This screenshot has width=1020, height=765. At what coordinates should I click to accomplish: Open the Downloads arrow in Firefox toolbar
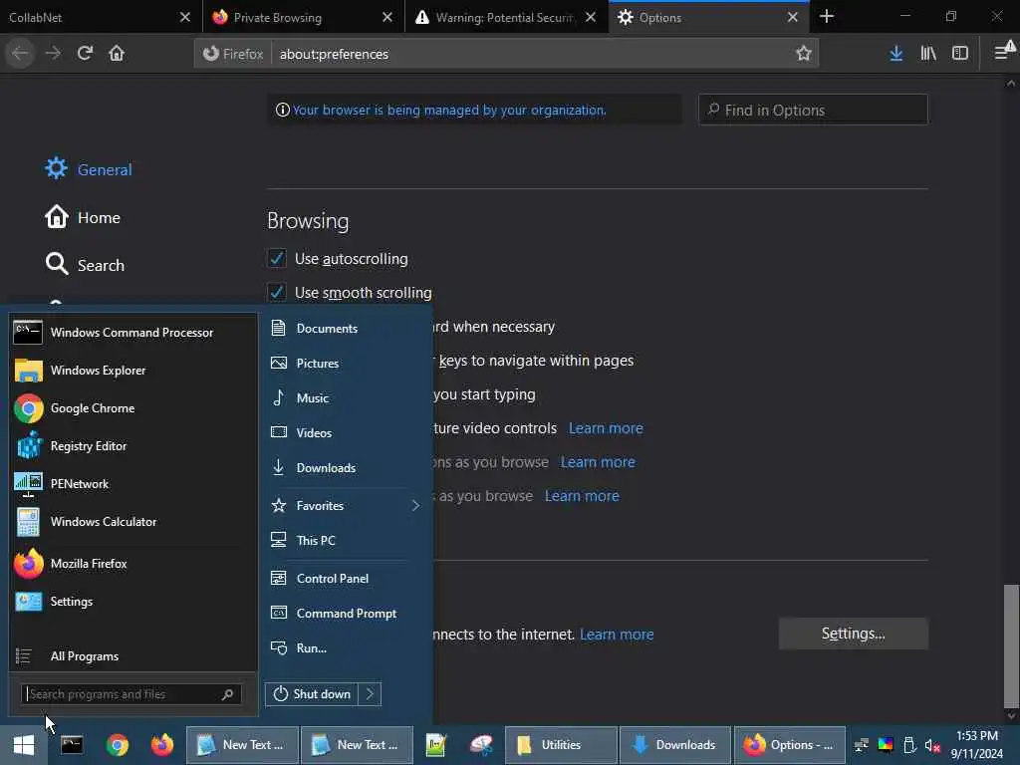click(895, 54)
